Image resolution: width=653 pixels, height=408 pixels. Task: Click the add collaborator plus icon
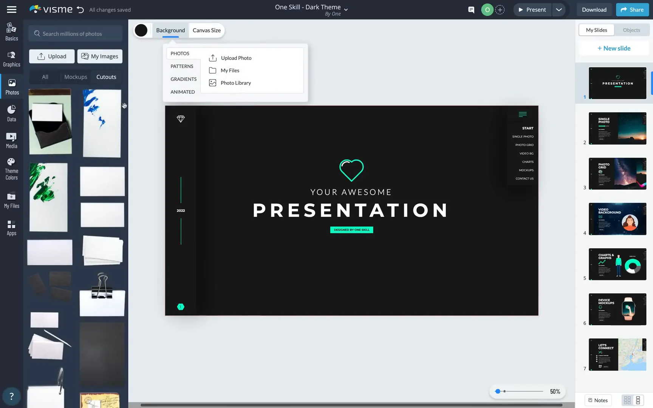pyautogui.click(x=500, y=10)
